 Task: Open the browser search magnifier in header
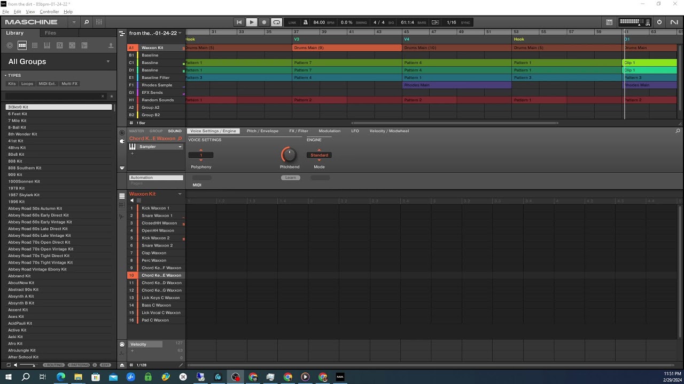[x=87, y=22]
